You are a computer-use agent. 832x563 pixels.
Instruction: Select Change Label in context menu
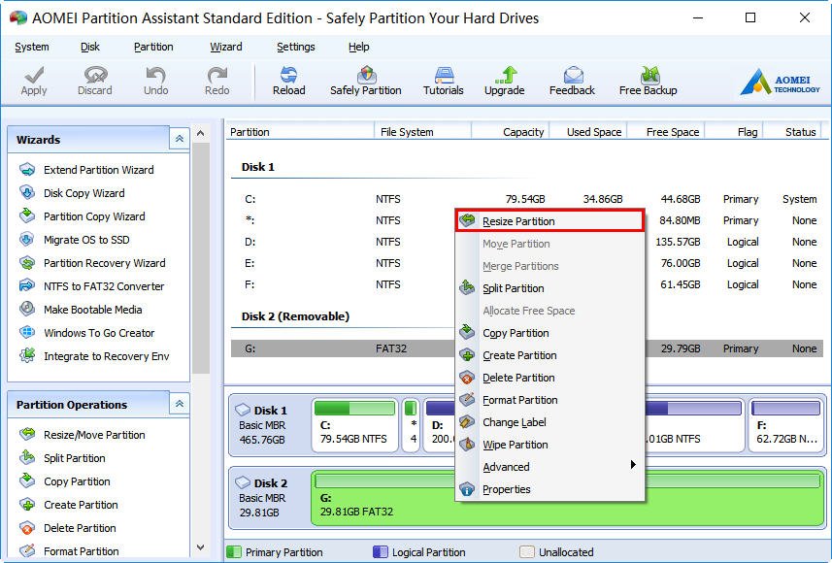(549, 422)
